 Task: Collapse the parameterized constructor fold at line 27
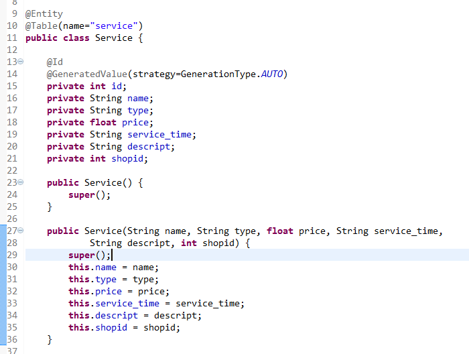[x=20, y=231]
